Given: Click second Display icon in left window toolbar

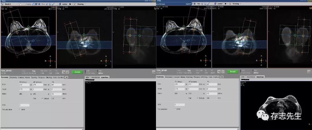Looking at the screenshot, I should (x=36, y=4).
